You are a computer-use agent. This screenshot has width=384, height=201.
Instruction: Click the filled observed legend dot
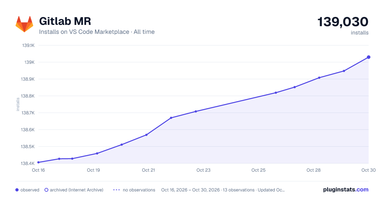[17, 190]
